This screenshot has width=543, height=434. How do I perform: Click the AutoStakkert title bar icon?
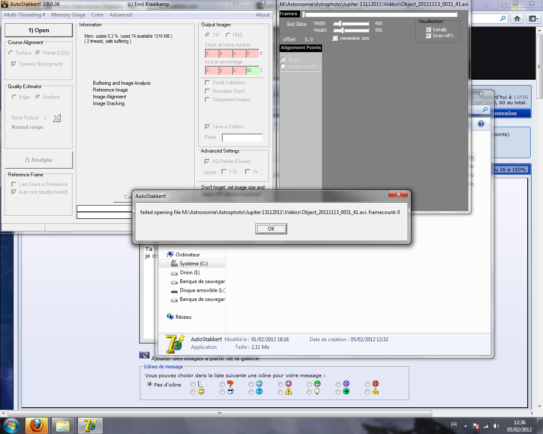pyautogui.click(x=5, y=4)
